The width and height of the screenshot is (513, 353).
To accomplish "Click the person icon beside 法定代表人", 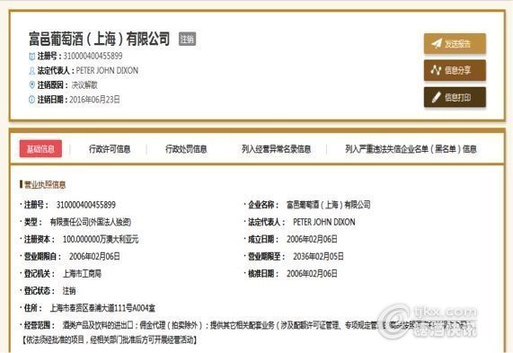I will (31, 71).
